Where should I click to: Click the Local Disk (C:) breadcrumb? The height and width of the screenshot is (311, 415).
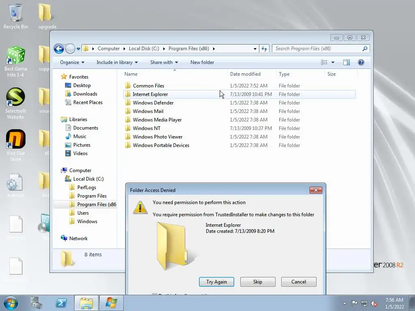pyautogui.click(x=144, y=49)
